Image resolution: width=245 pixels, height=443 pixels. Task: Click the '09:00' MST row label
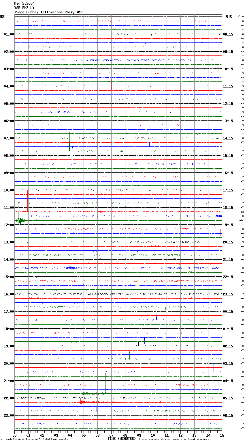[9, 173]
